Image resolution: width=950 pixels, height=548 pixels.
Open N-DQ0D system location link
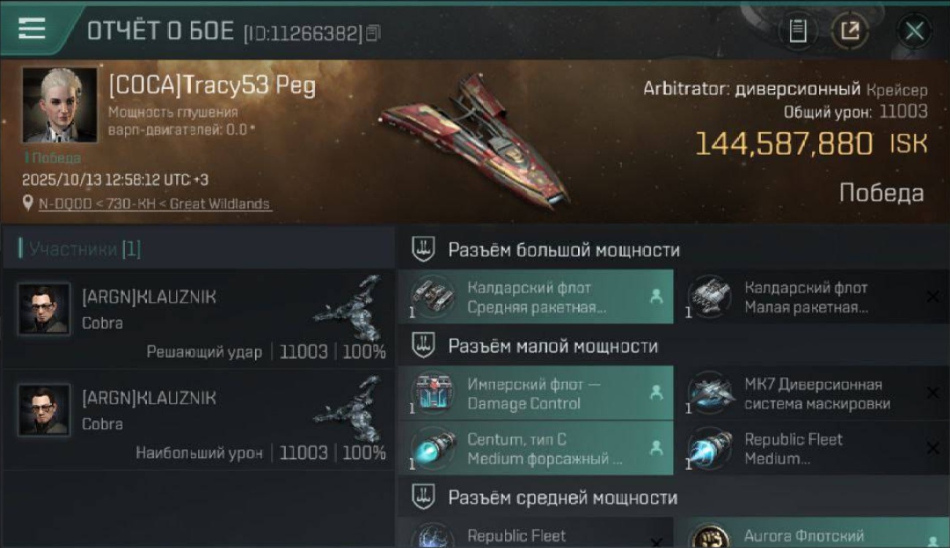tap(154, 204)
